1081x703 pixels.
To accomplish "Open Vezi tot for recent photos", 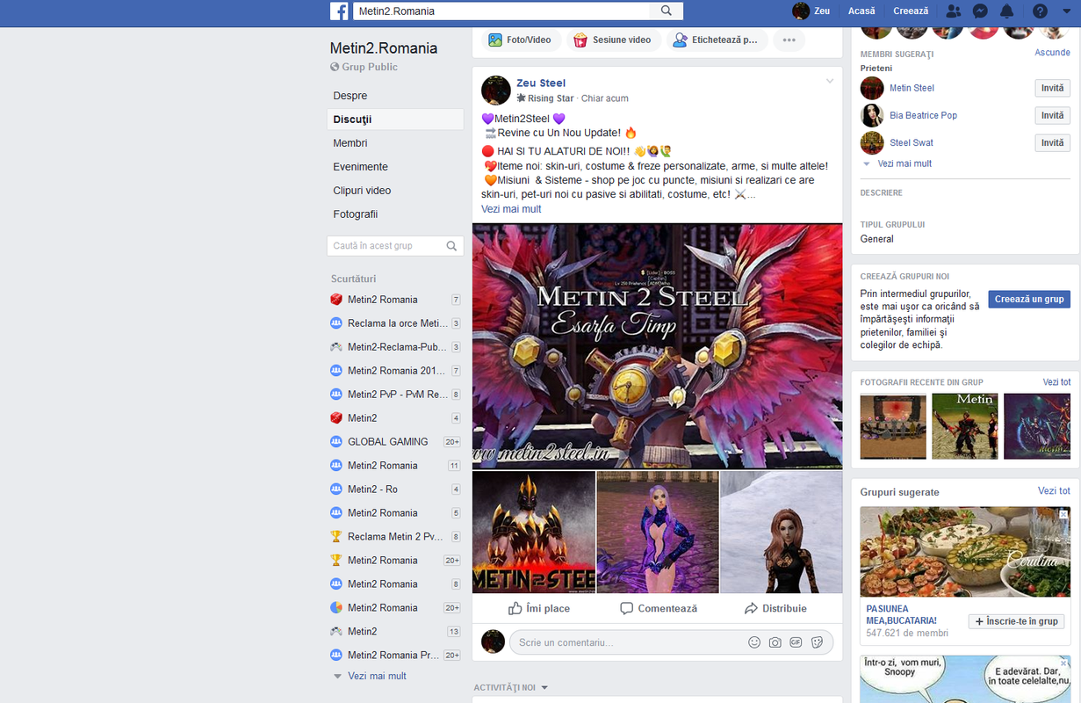I will pyautogui.click(x=1056, y=382).
